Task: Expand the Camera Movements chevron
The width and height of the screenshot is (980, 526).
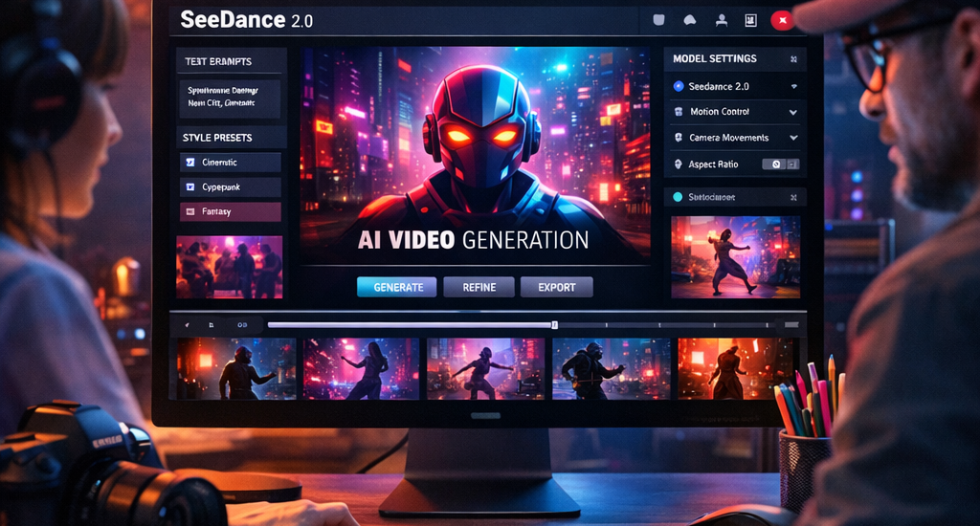Action: tap(793, 138)
